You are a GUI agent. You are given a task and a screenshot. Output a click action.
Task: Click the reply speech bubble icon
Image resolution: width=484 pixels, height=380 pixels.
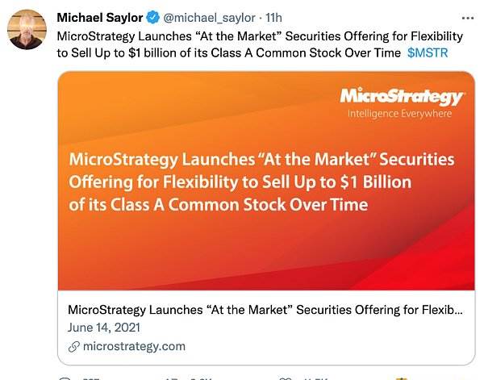coord(65,378)
